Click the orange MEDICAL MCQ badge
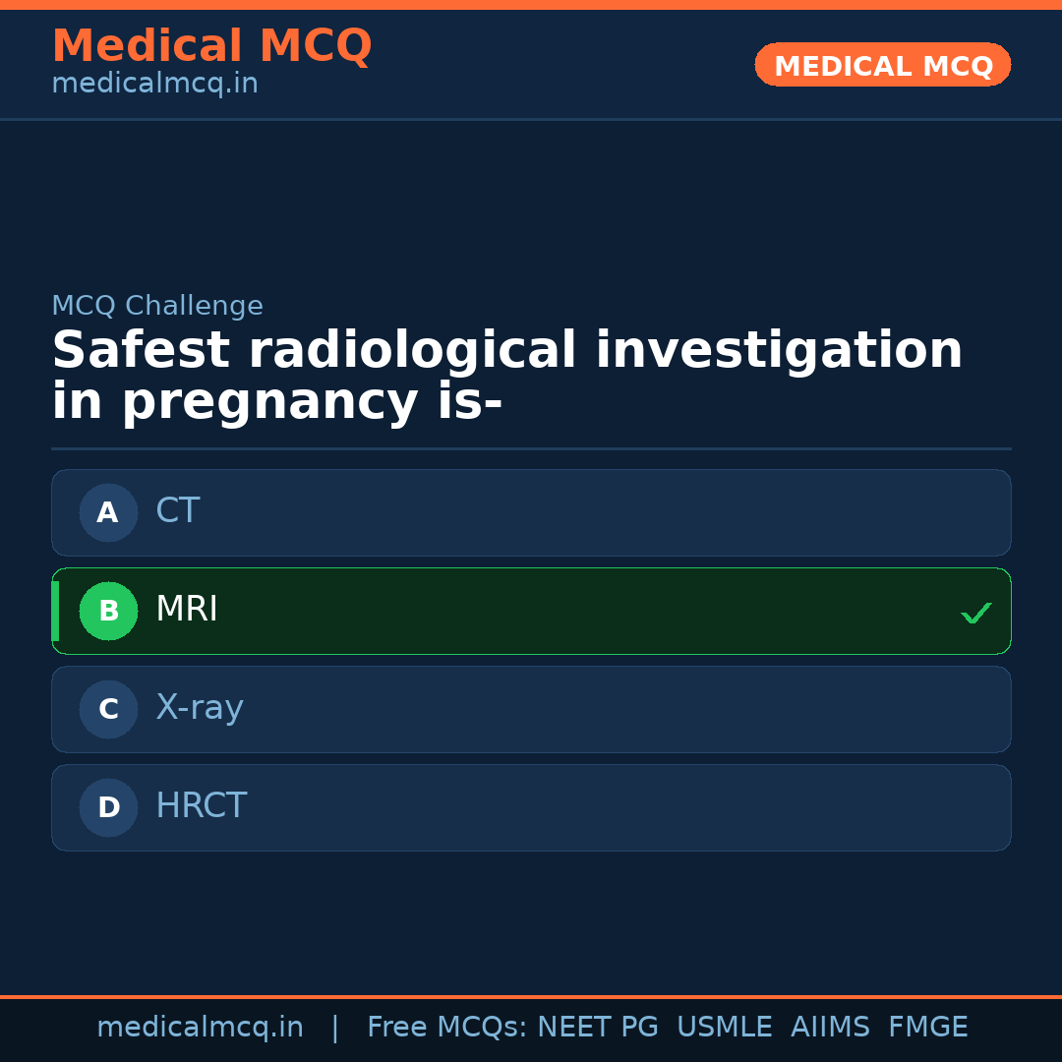The width and height of the screenshot is (1062, 1062). [882, 65]
